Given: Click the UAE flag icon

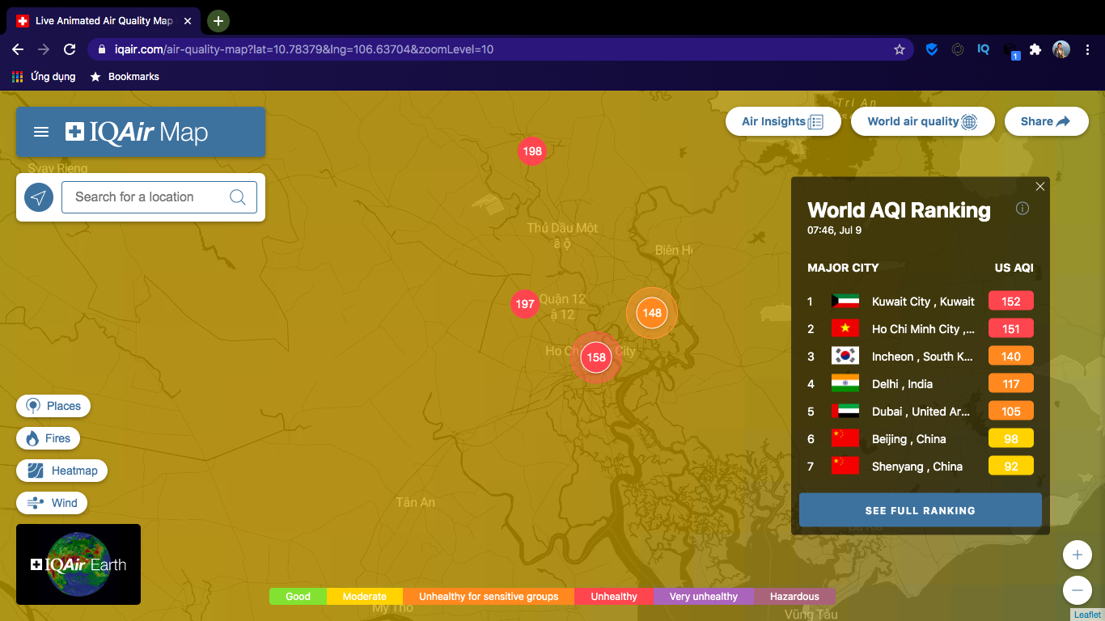Looking at the screenshot, I should 845,412.
